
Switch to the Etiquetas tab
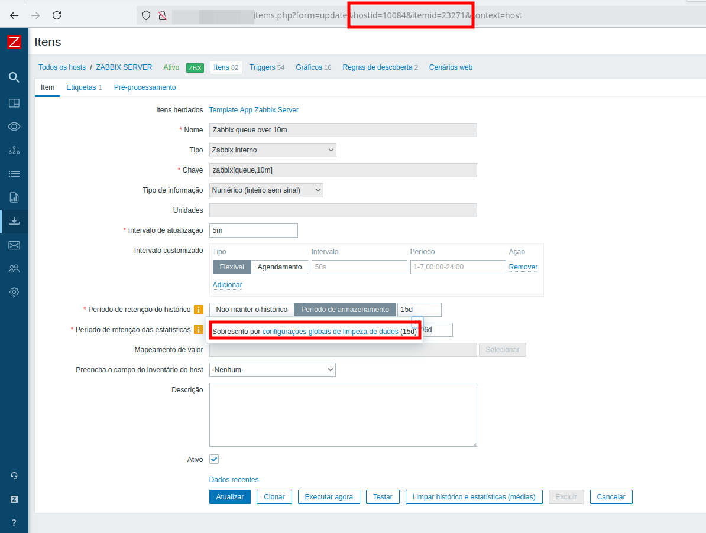coord(84,87)
